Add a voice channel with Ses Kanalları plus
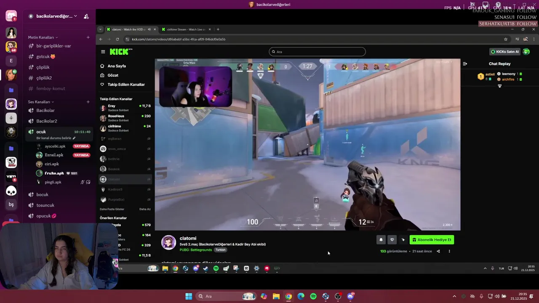This screenshot has height=303, width=539. (x=88, y=102)
